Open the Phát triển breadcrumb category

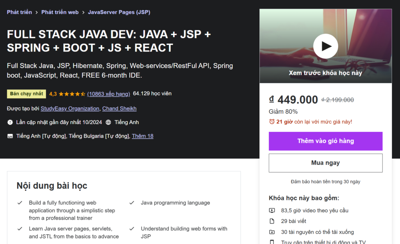tap(20, 12)
